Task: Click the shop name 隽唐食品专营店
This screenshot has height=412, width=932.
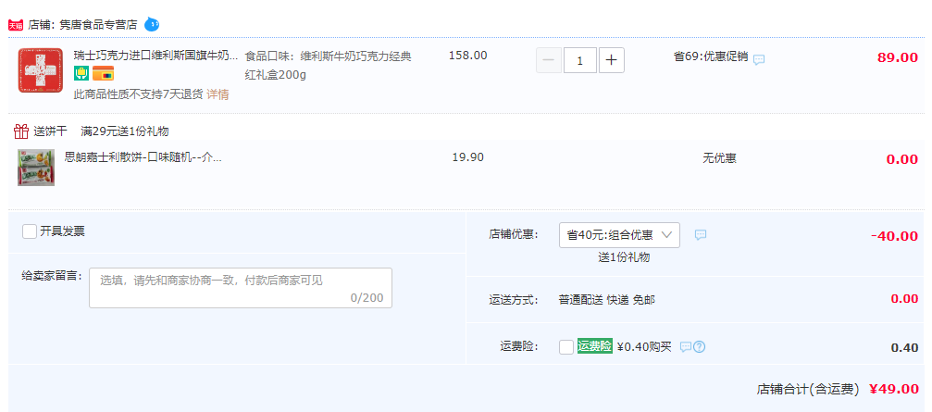Action: pos(98,24)
